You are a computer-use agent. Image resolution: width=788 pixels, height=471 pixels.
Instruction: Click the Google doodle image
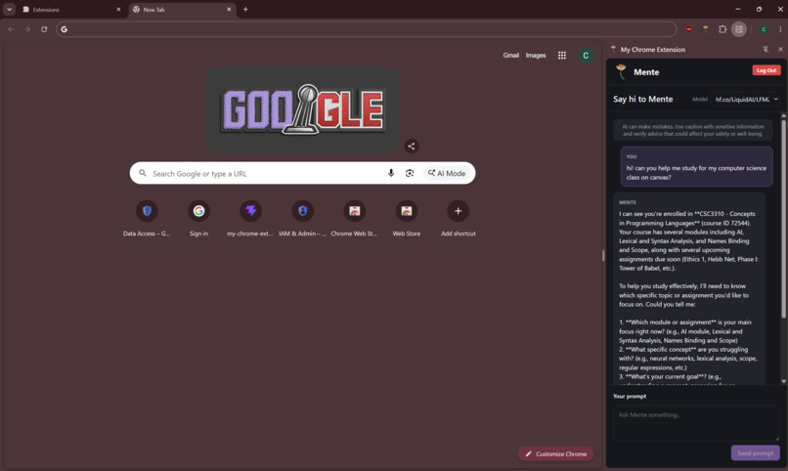[302, 109]
